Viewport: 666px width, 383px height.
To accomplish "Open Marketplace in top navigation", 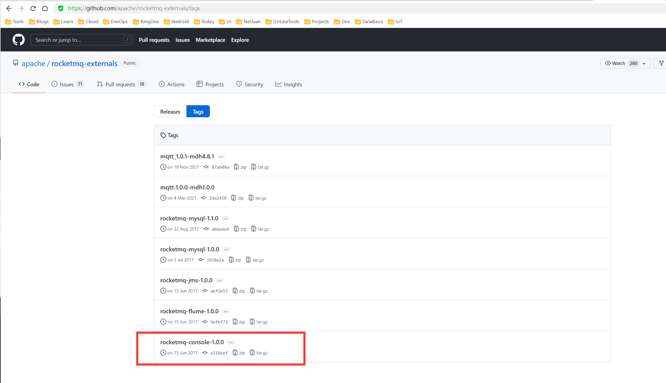I will tap(210, 40).
